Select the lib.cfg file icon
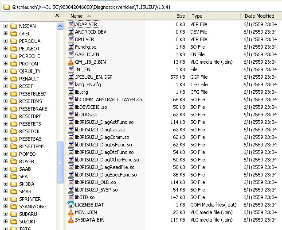This screenshot has height=230, width=282. 71,92
